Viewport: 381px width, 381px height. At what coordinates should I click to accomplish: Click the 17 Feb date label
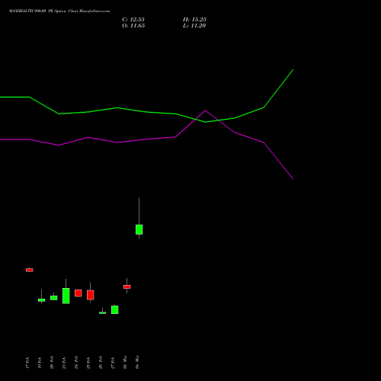point(27,363)
